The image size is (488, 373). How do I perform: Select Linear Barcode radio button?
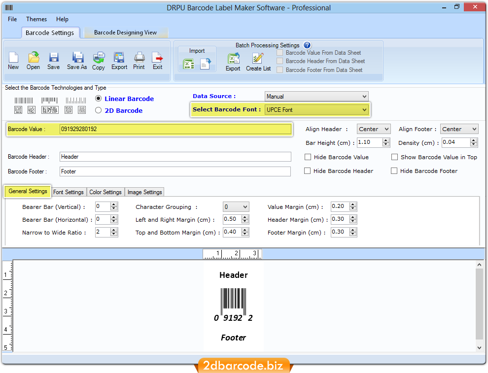pyautogui.click(x=99, y=99)
